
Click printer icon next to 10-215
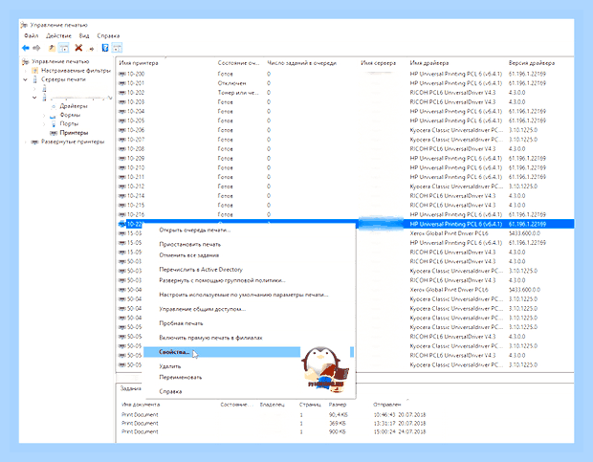[122, 206]
